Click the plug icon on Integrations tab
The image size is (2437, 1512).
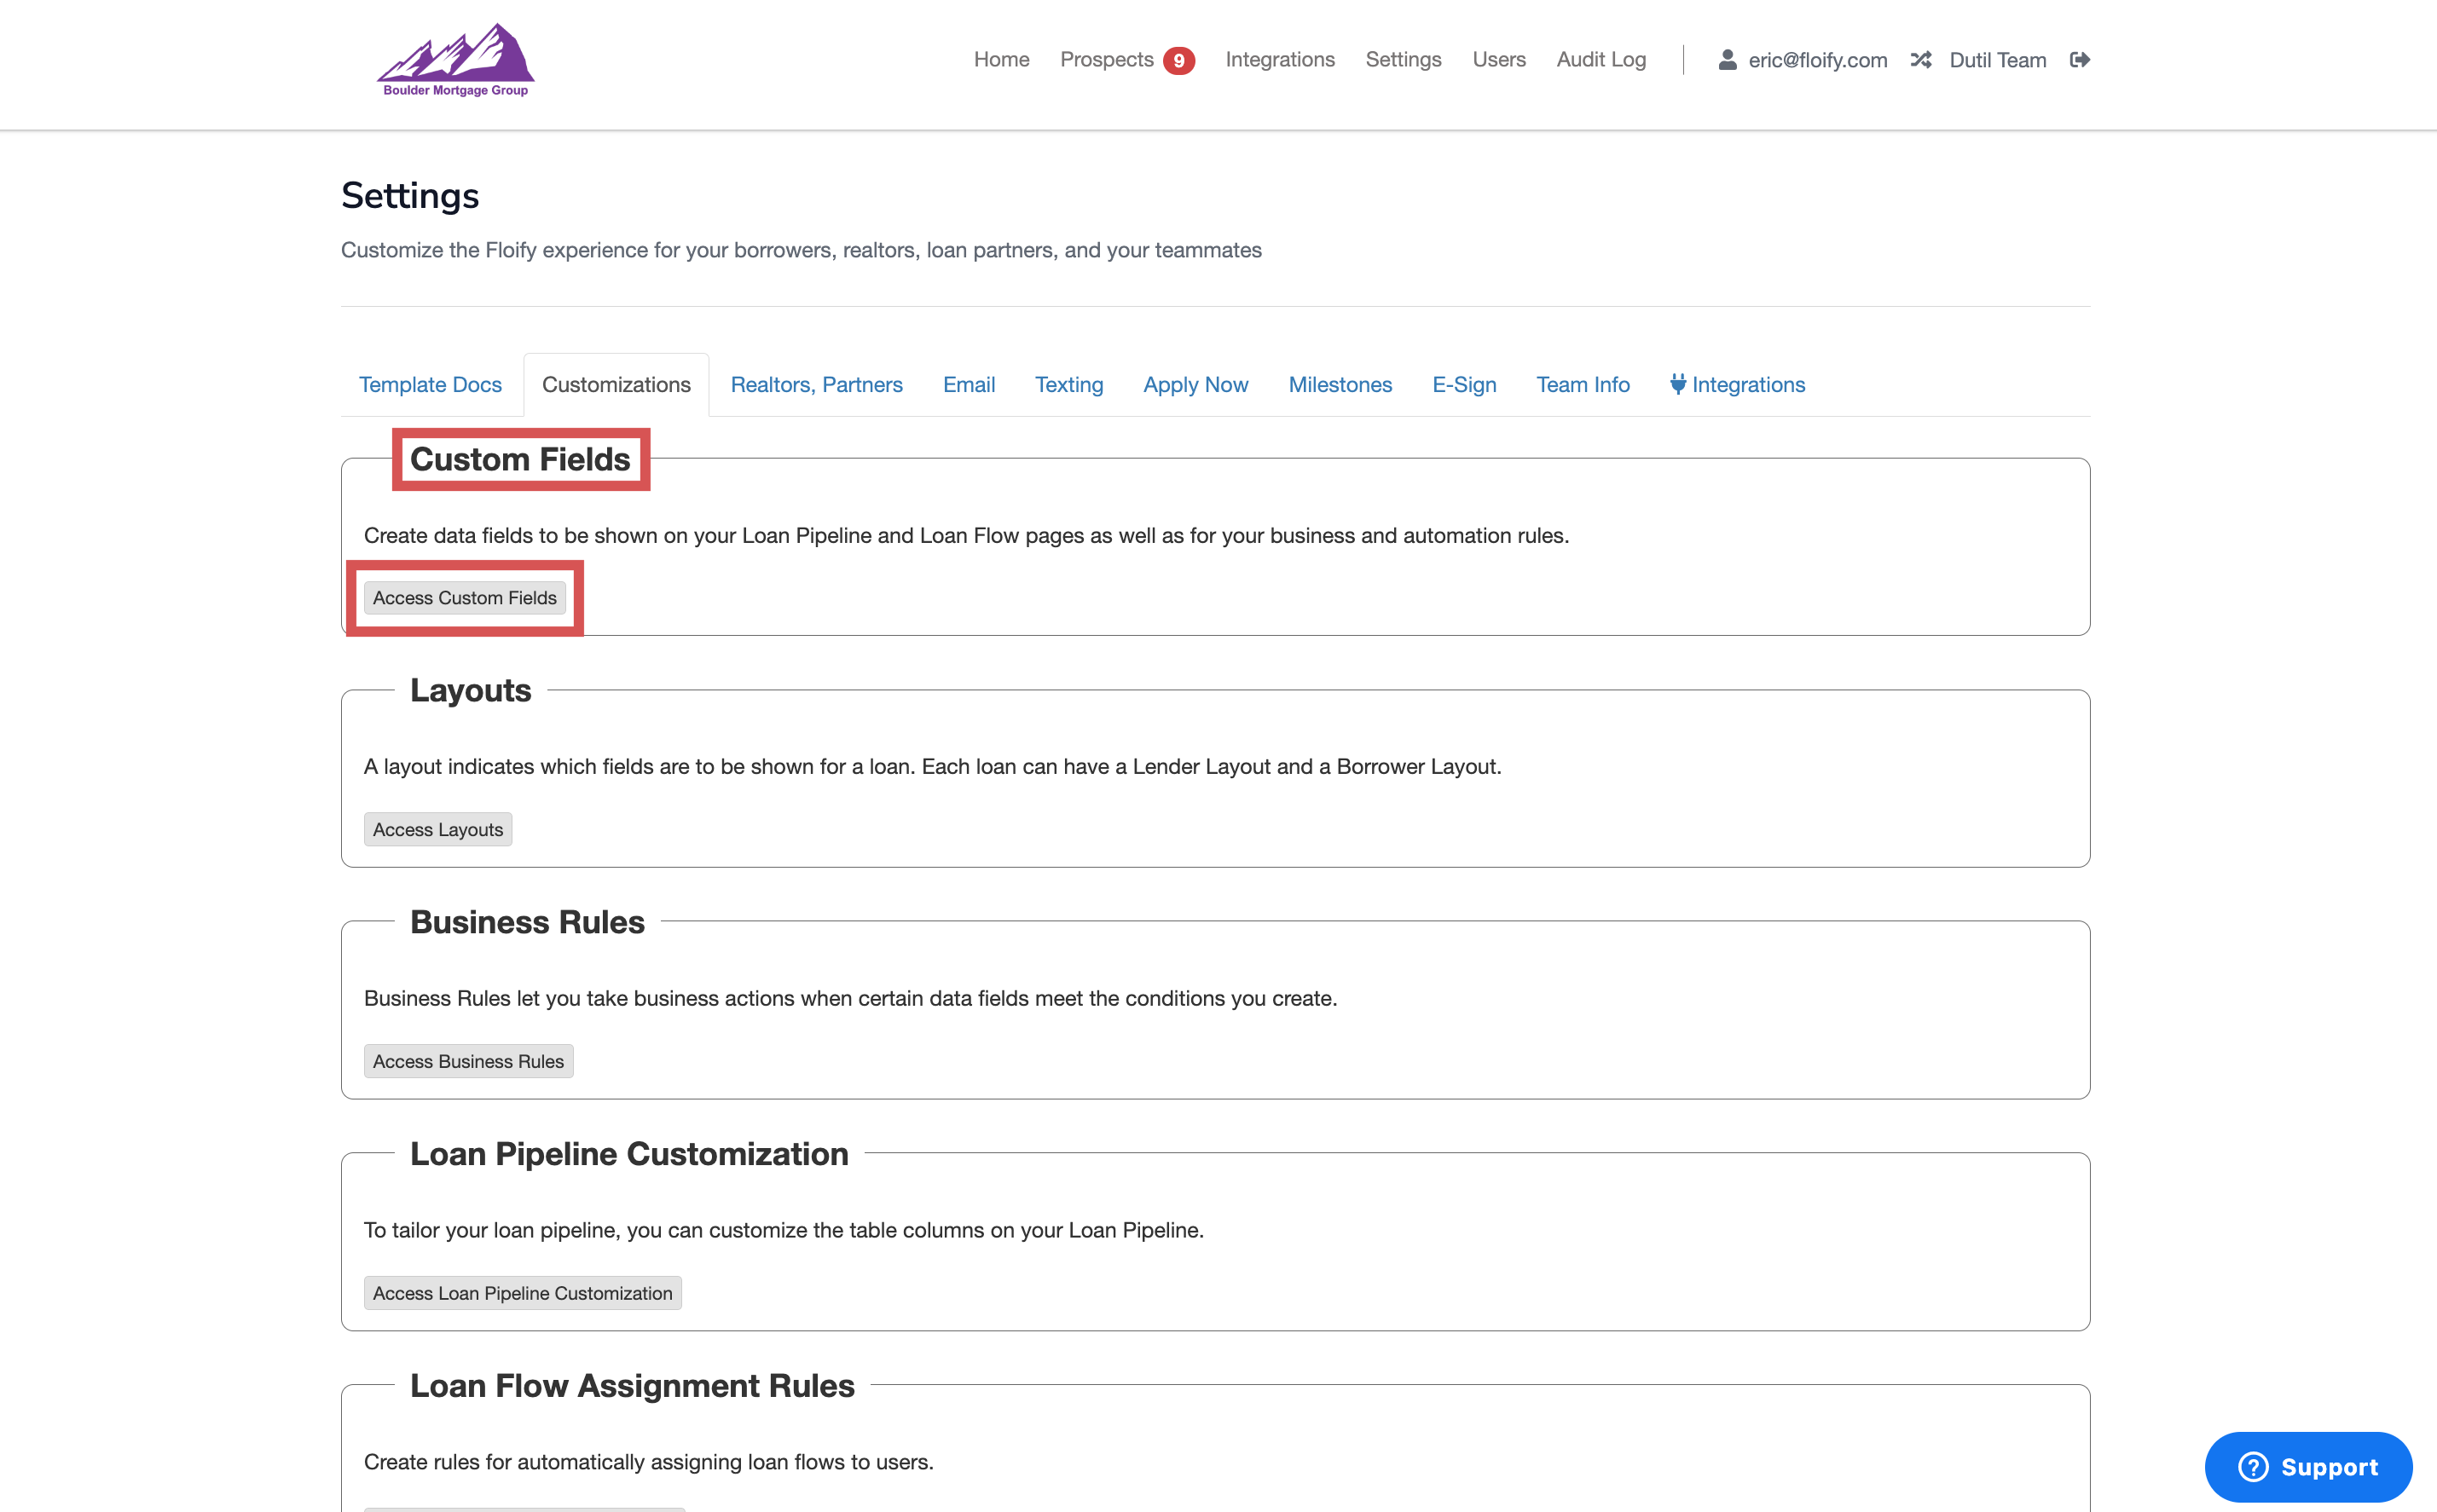pyautogui.click(x=1678, y=384)
